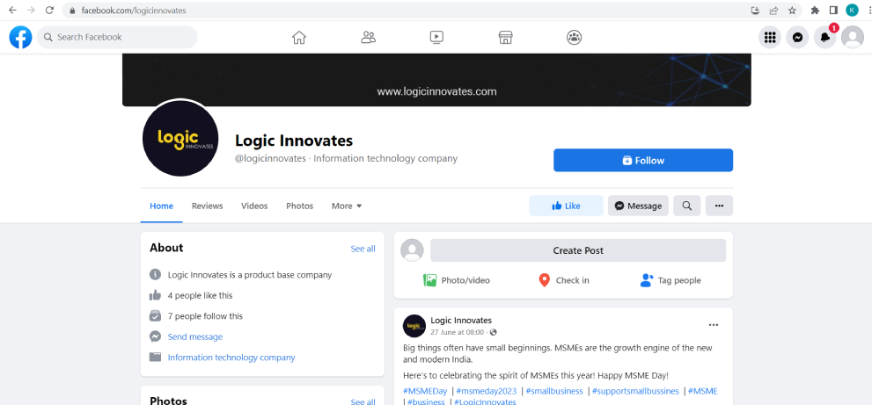This screenshot has width=872, height=405.
Task: Click the #supportsmallbussines hashtag
Action: [x=635, y=391]
